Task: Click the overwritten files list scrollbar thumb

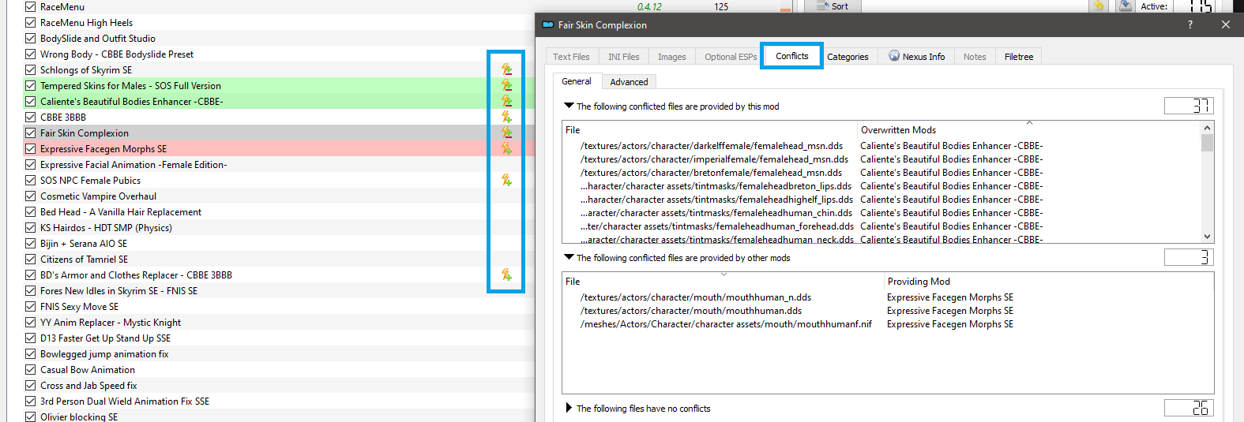Action: (x=1207, y=143)
